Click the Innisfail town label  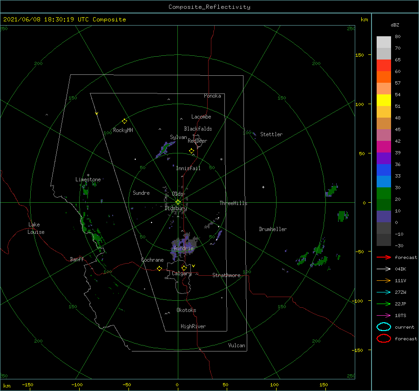coord(188,168)
